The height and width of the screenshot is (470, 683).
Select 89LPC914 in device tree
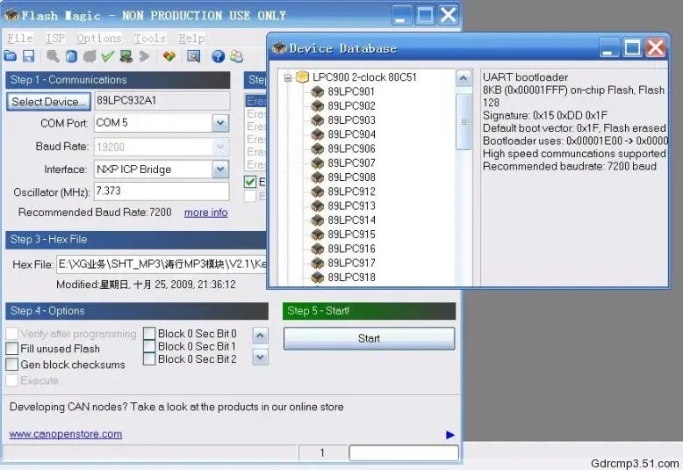point(351,221)
